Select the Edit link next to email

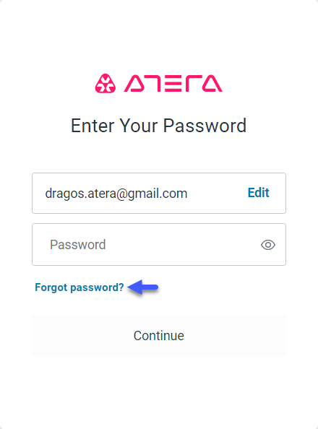click(x=258, y=193)
